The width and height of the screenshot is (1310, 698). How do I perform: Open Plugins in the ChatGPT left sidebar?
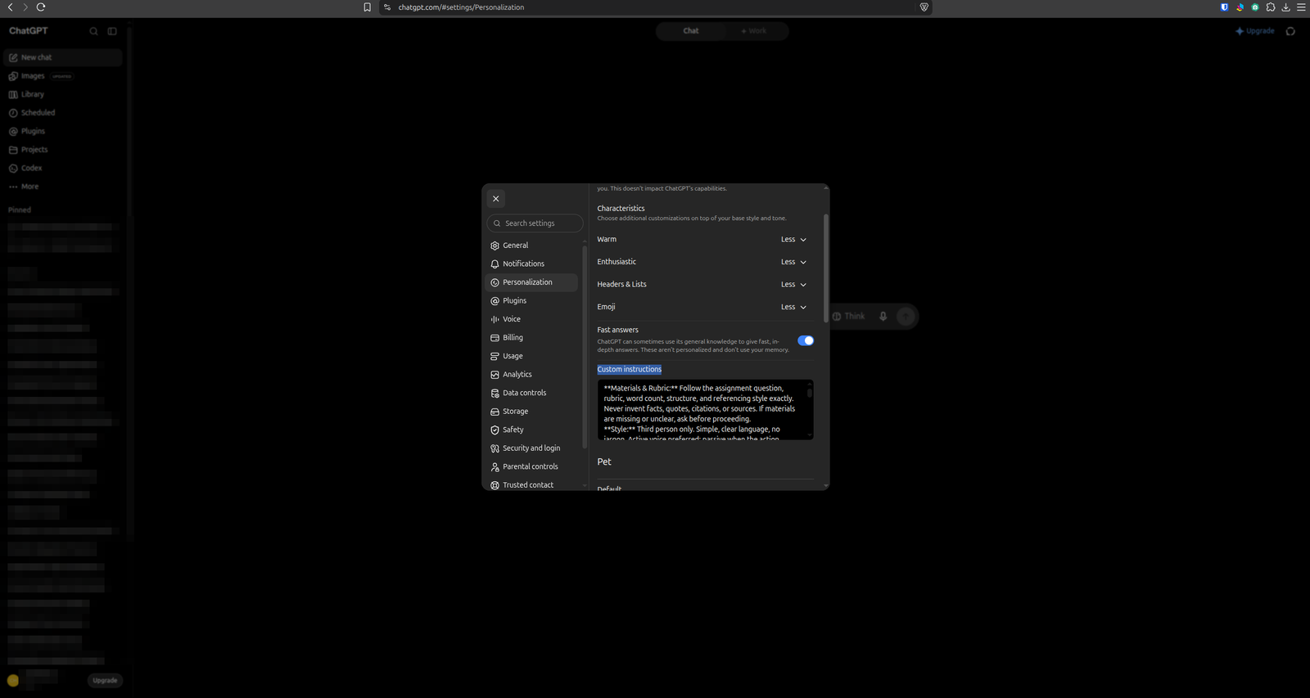point(63,131)
